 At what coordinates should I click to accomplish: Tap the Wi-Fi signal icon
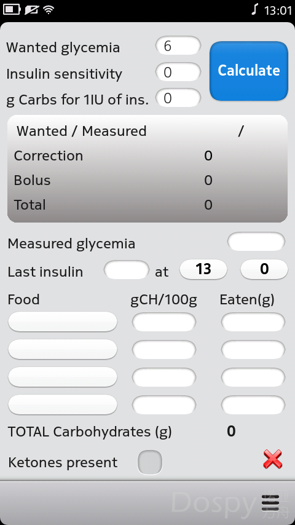point(49,10)
